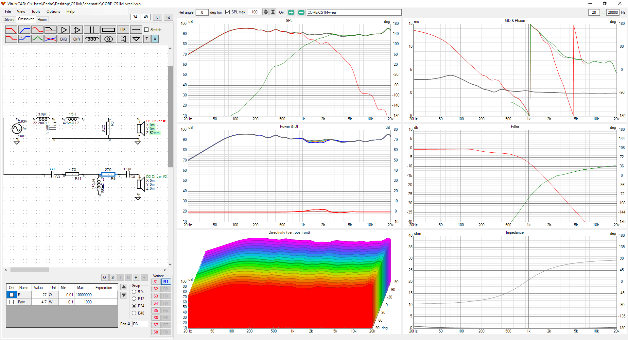The image size is (628, 340).
Task: Add a transformer component
Action: click(x=108, y=39)
